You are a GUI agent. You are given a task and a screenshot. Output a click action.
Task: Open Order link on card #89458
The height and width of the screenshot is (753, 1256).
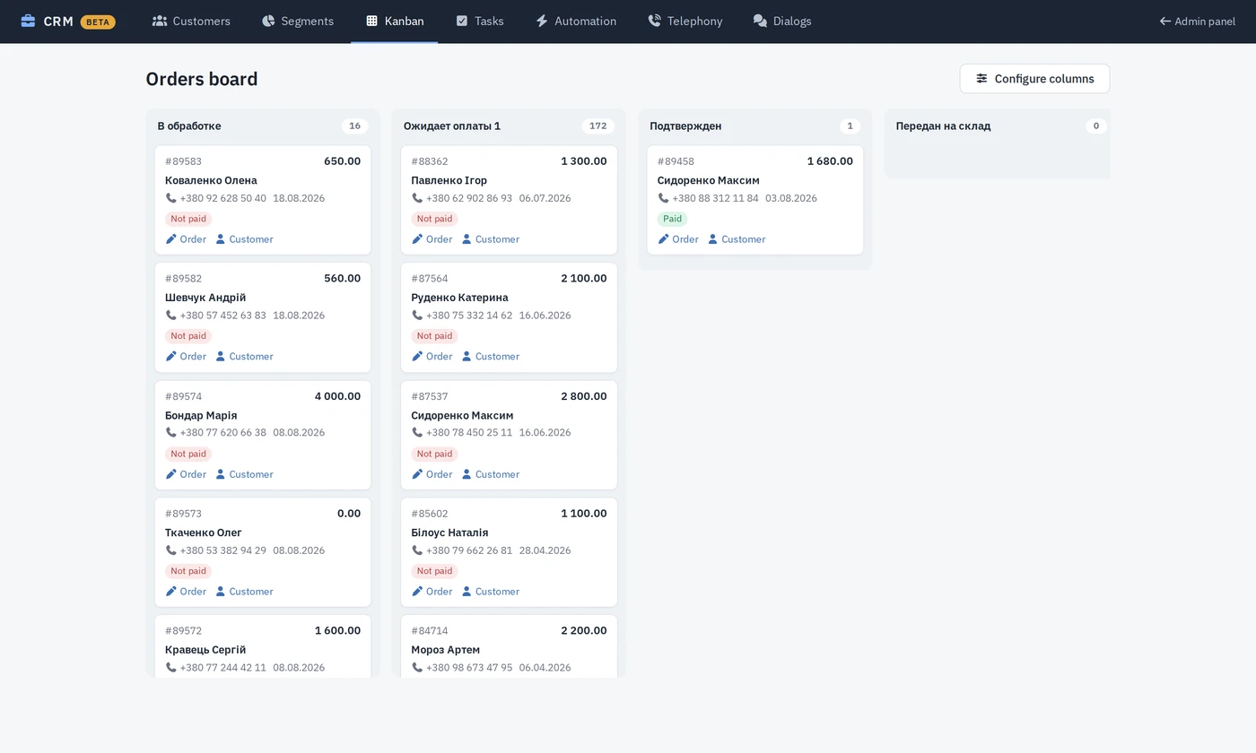click(678, 239)
